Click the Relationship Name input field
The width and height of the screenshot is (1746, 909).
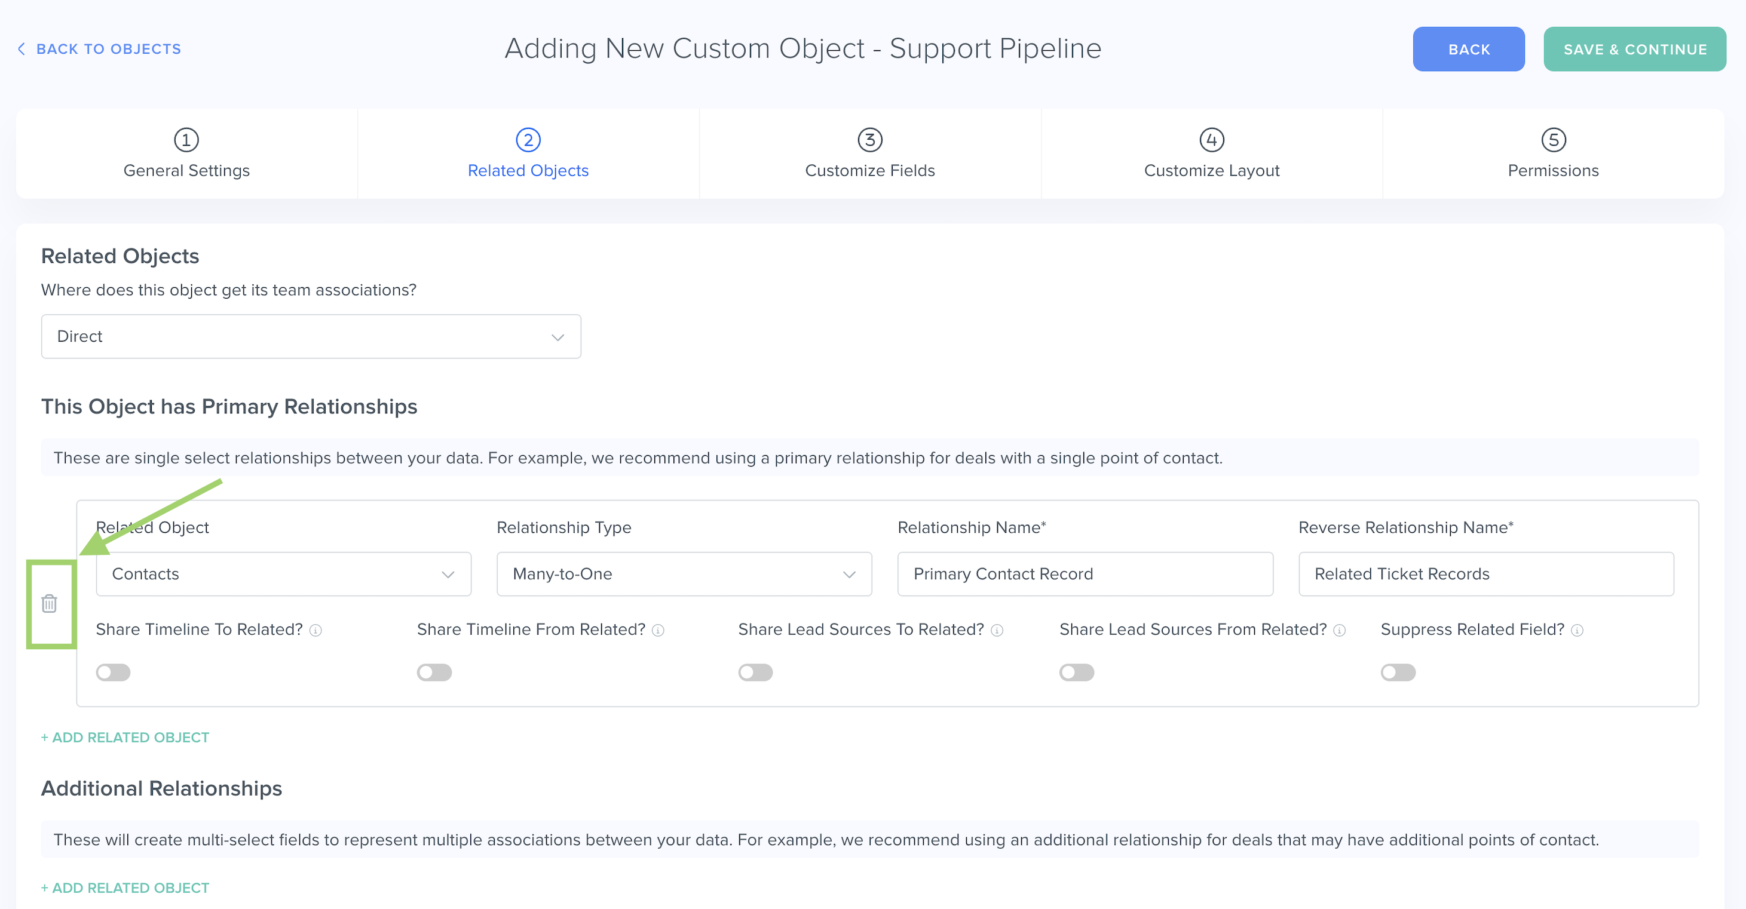[x=1085, y=574]
